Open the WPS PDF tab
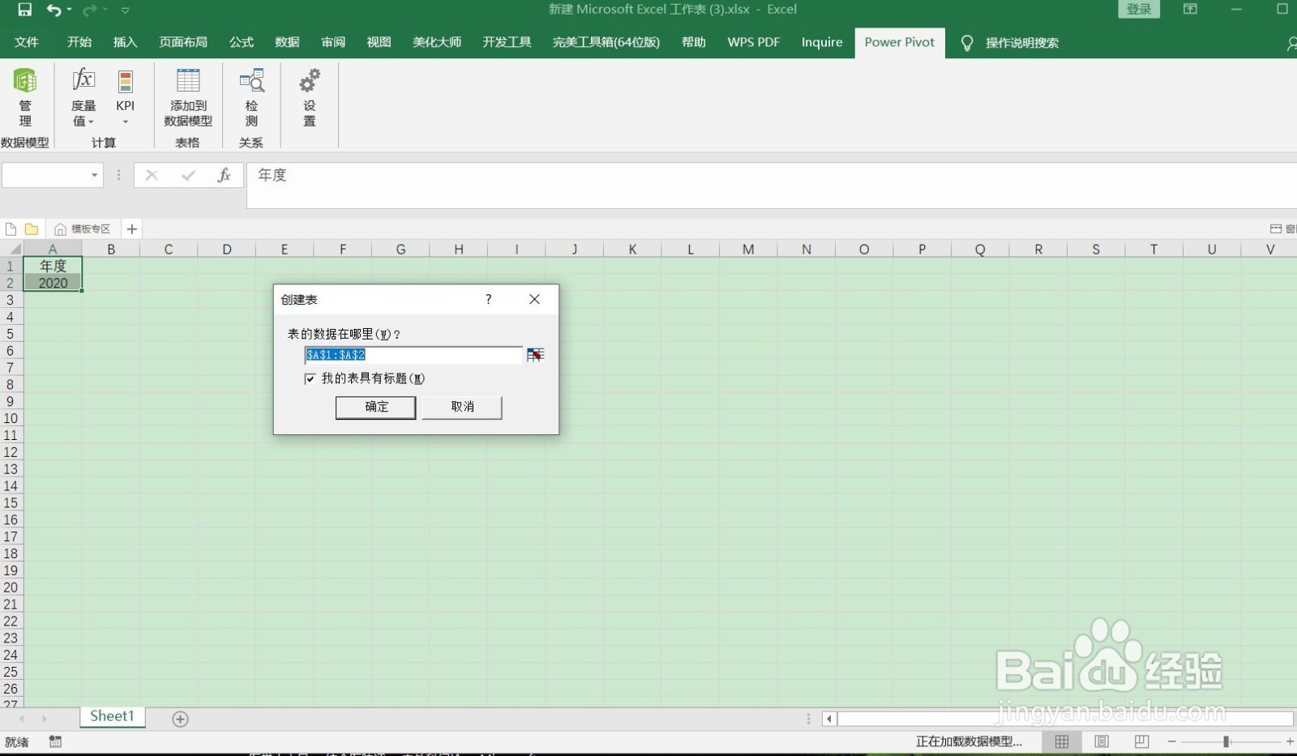 click(x=753, y=42)
